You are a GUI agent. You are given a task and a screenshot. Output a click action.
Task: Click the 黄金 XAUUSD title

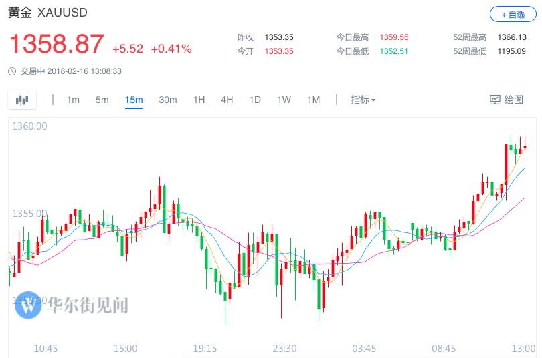point(48,13)
